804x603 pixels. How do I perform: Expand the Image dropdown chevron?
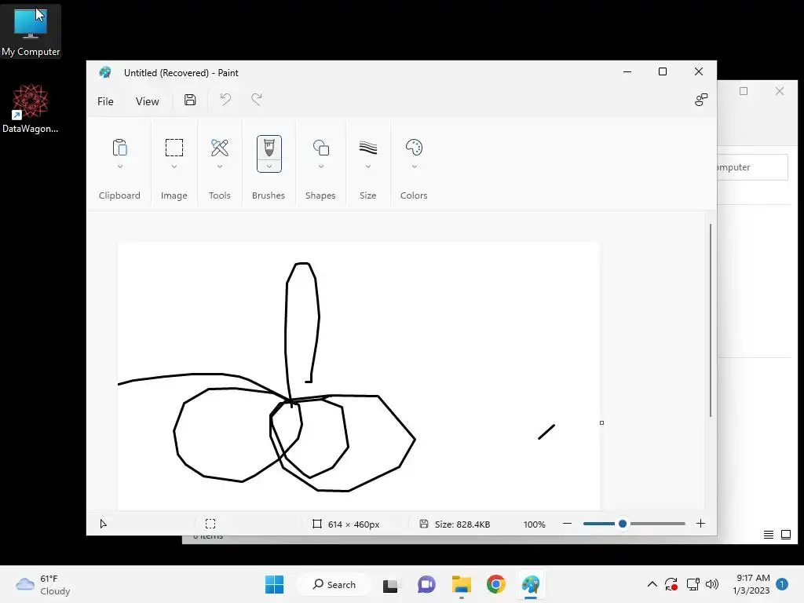coord(174,166)
